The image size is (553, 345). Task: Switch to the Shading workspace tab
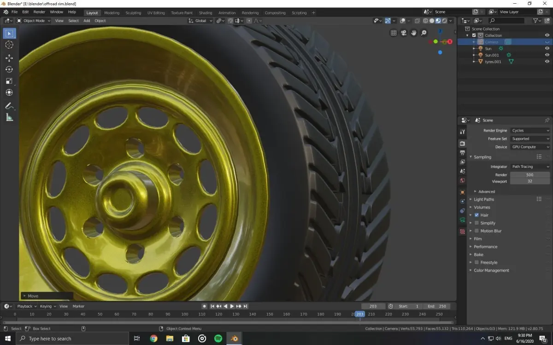[x=206, y=13]
